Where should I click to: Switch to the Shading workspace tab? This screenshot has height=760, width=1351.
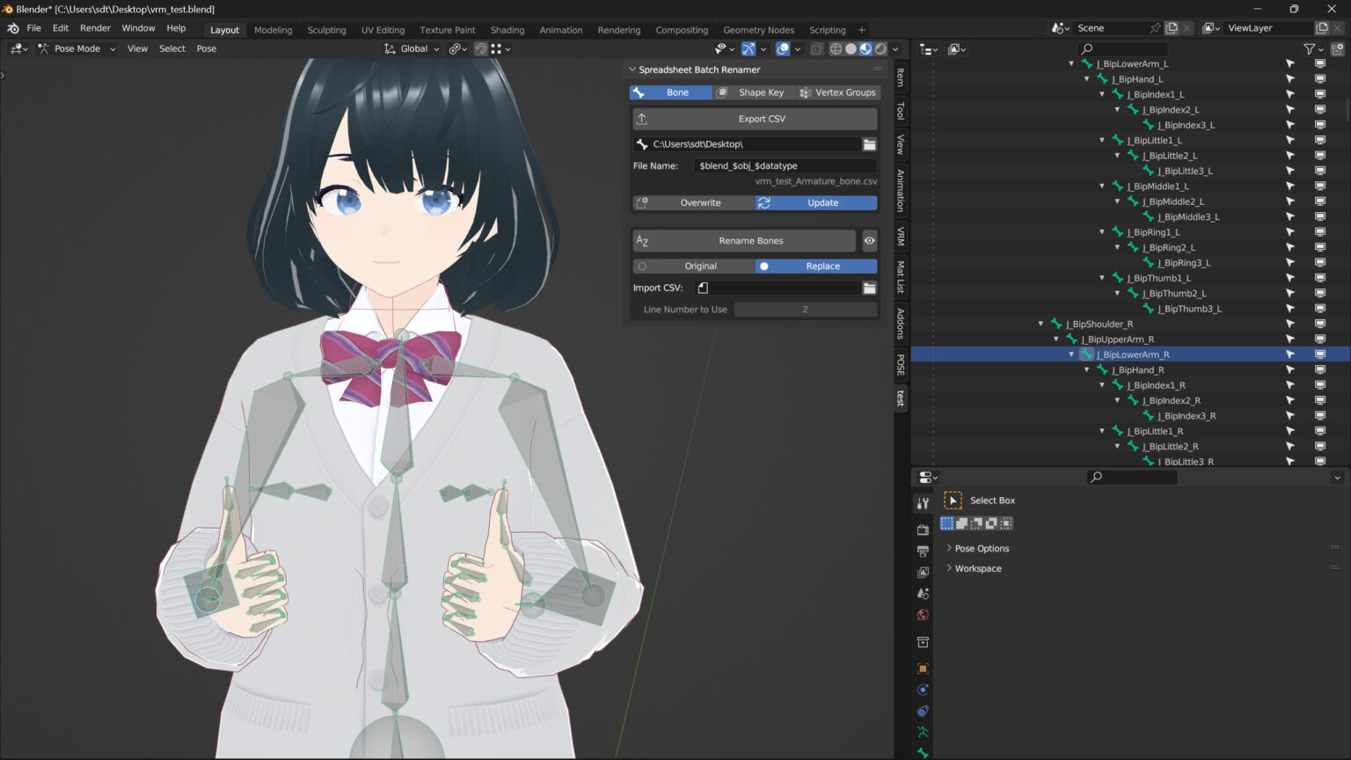coord(508,29)
